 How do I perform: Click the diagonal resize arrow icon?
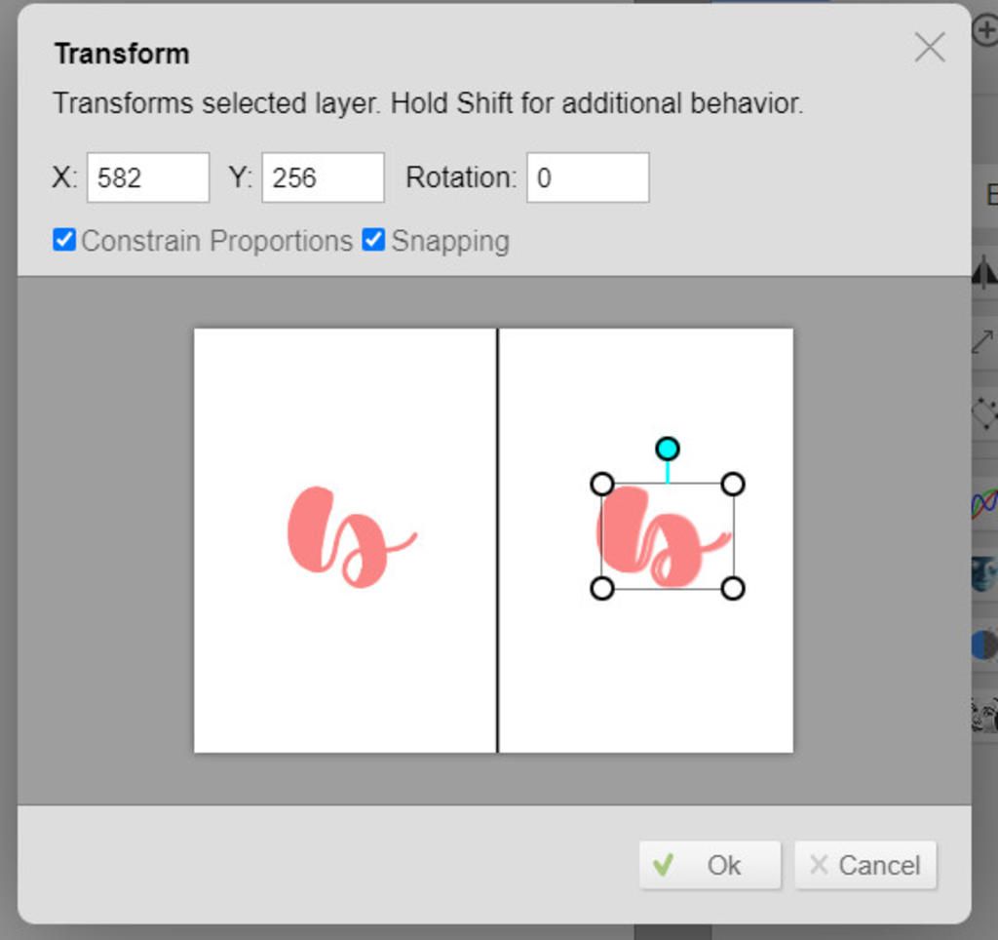(982, 341)
